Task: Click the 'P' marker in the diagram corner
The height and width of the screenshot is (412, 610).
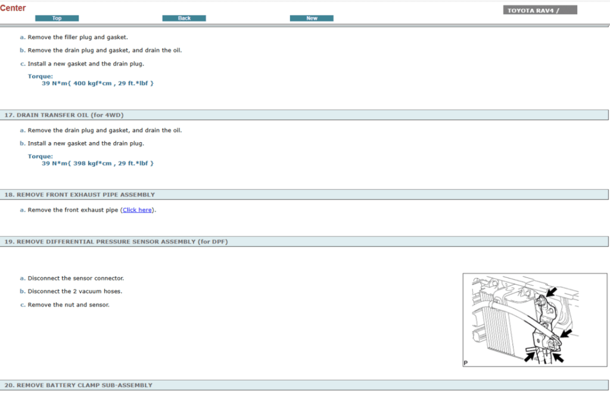Action: 466,363
